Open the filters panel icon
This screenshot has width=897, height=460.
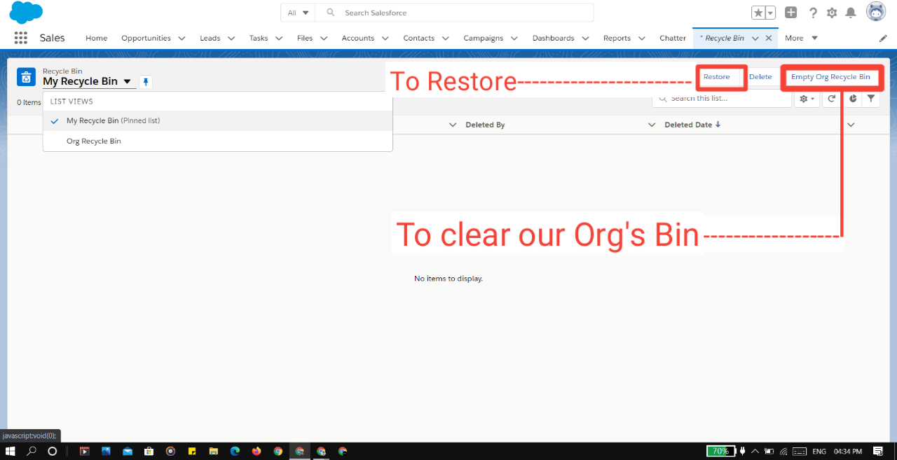(870, 99)
